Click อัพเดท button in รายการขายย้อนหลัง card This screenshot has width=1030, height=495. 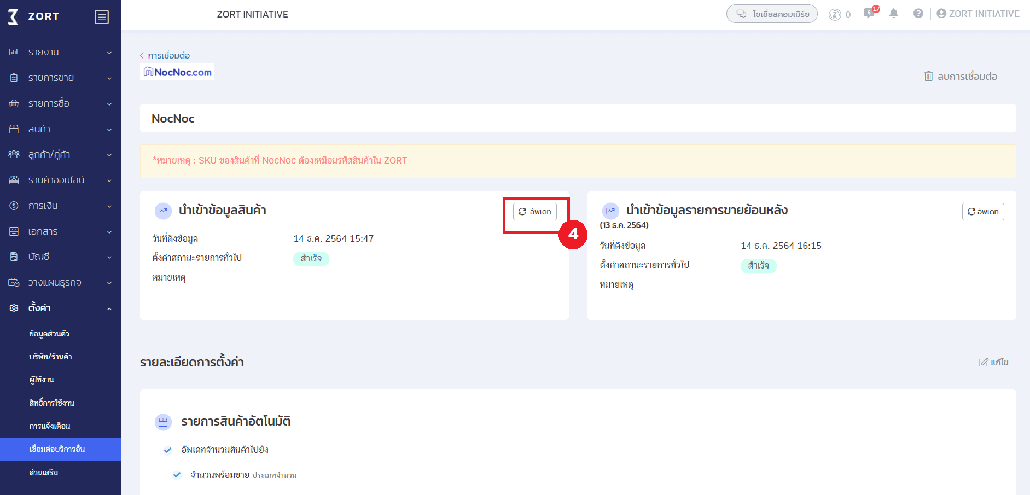click(983, 212)
